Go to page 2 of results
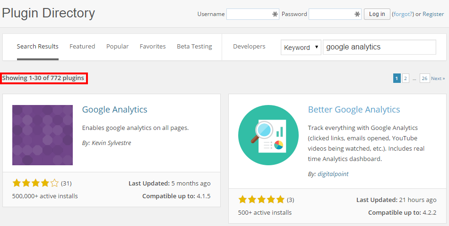The width and height of the screenshot is (449, 226). pyautogui.click(x=406, y=79)
